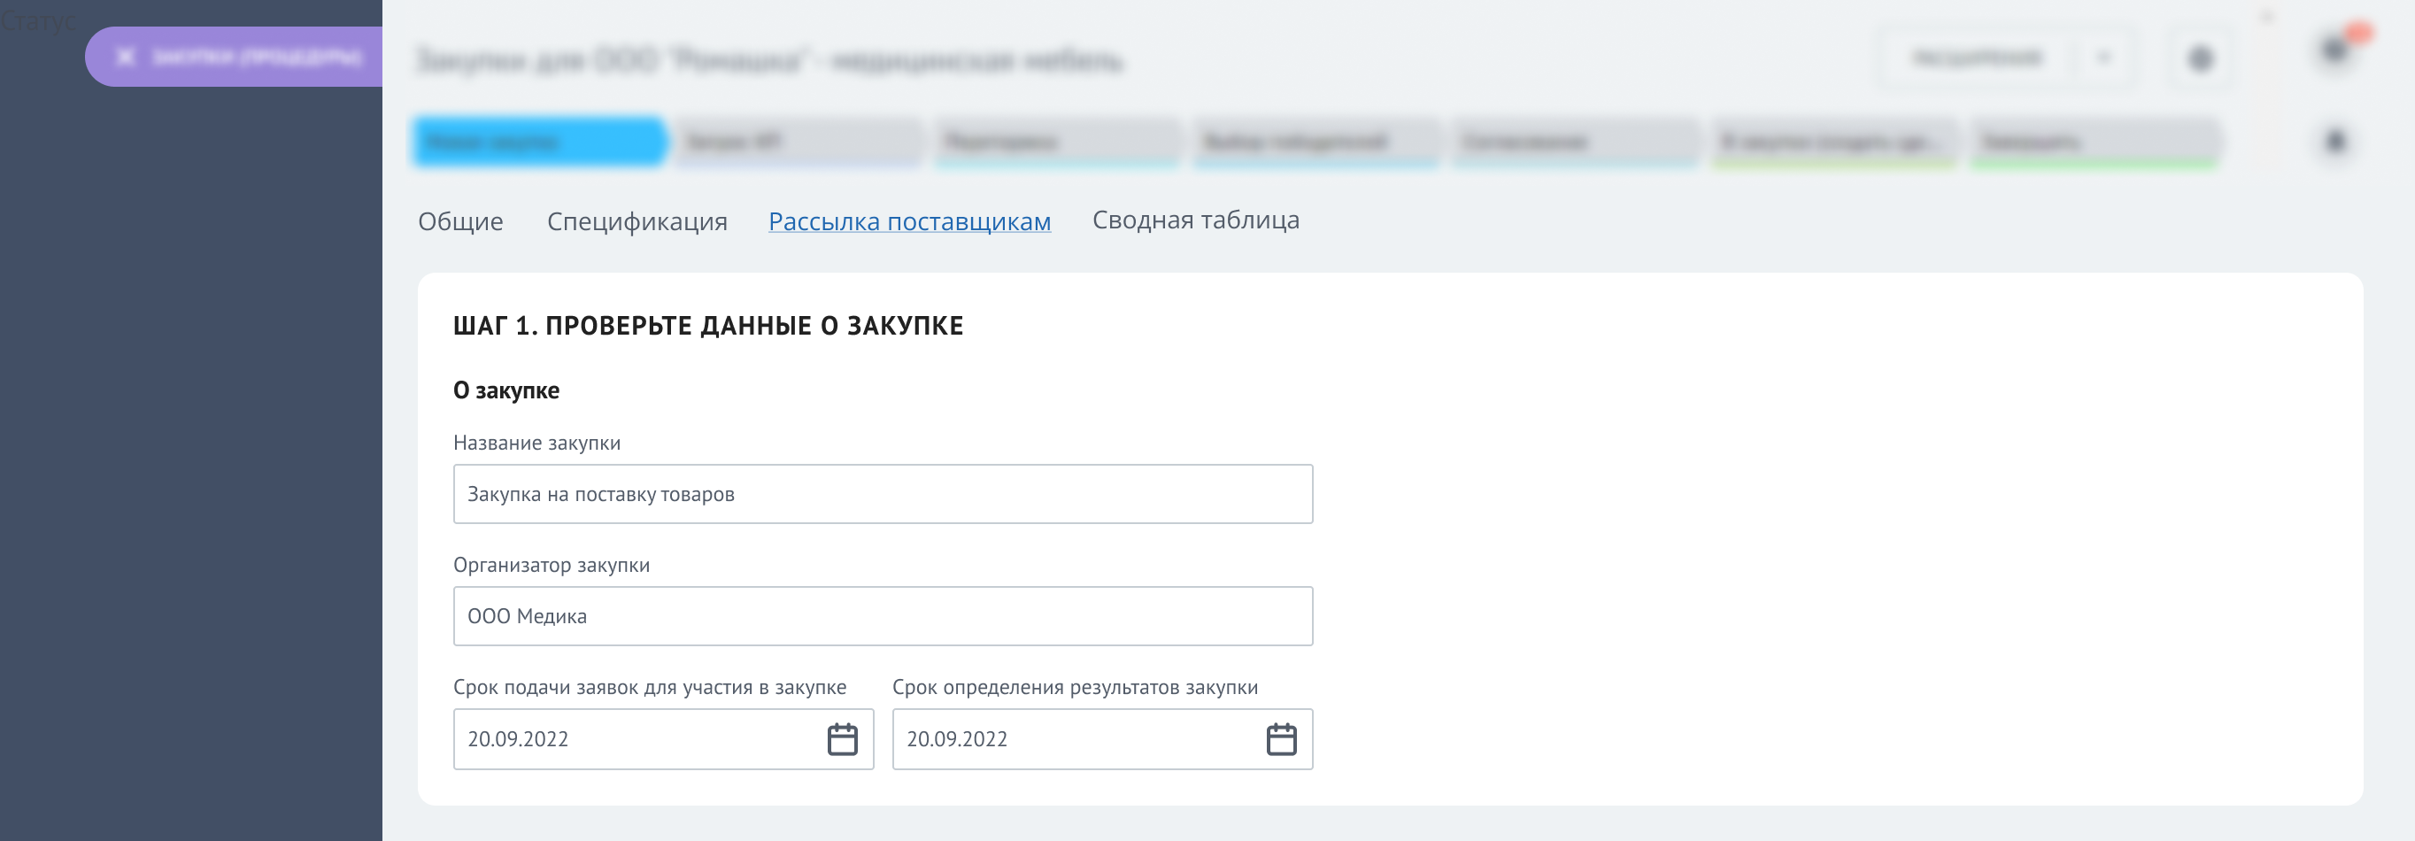Switch to the Спецификация tab
Image resolution: width=2415 pixels, height=841 pixels.
coord(638,221)
